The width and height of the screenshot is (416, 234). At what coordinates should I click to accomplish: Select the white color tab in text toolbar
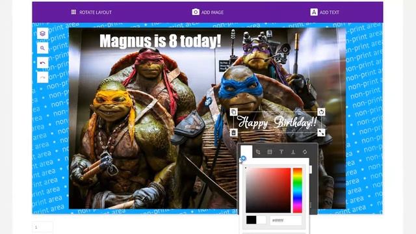(246, 151)
